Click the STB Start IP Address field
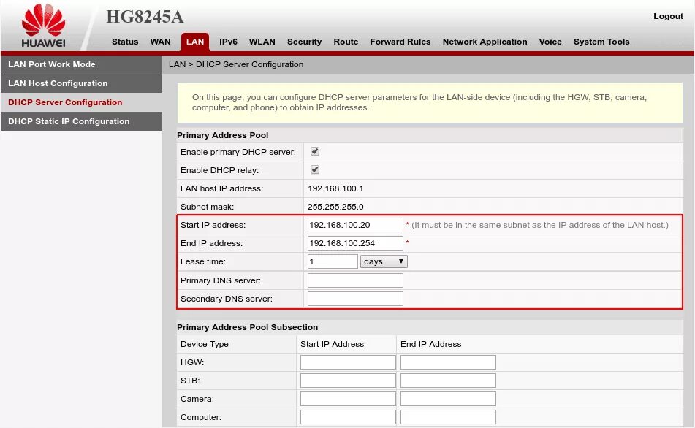The height and width of the screenshot is (428, 695). click(348, 380)
